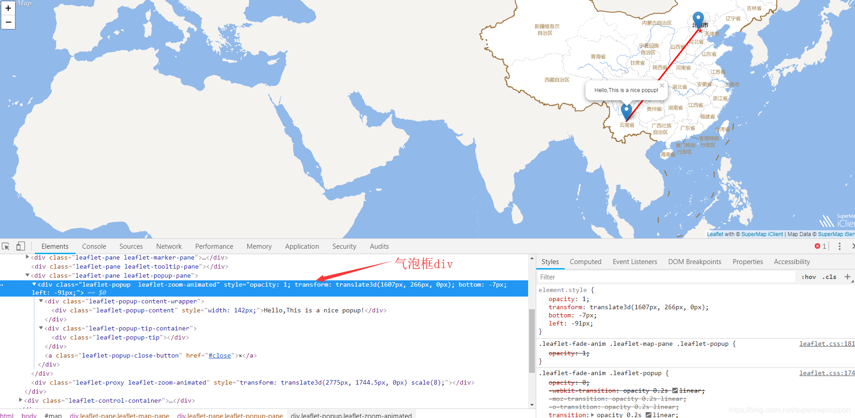Zoom out the map with minus button
The width and height of the screenshot is (855, 418).
coord(8,22)
